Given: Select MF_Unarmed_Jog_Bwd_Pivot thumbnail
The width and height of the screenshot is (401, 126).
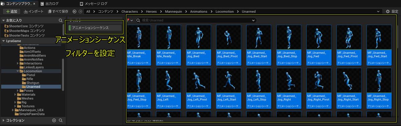Looking at the screenshot, I should 229,45.
